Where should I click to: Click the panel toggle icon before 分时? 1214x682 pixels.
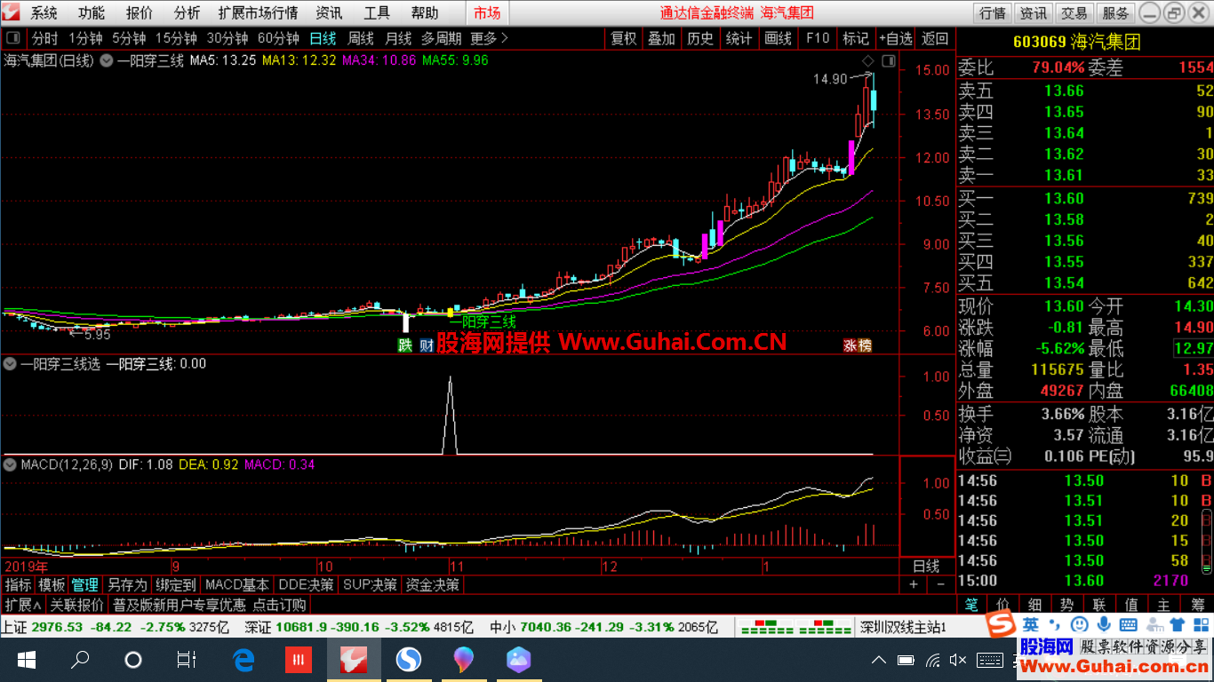13,38
